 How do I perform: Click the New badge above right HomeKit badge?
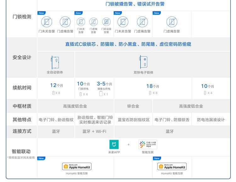[157, 158]
